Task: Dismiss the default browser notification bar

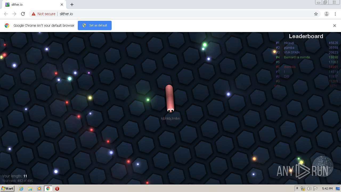Action: 335,26
